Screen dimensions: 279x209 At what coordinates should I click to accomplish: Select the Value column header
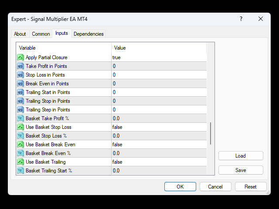[159, 48]
